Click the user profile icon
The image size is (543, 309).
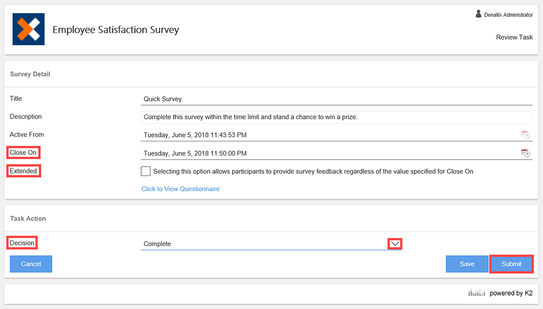478,14
